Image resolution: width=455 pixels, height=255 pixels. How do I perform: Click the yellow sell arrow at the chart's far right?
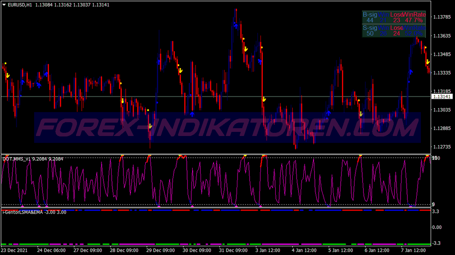[428, 62]
